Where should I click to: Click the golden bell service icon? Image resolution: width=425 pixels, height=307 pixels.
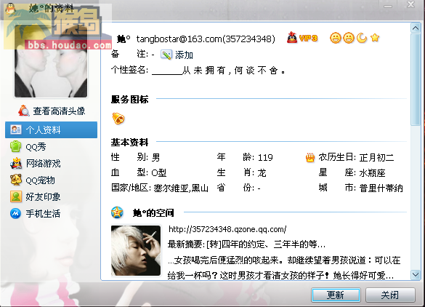point(118,119)
